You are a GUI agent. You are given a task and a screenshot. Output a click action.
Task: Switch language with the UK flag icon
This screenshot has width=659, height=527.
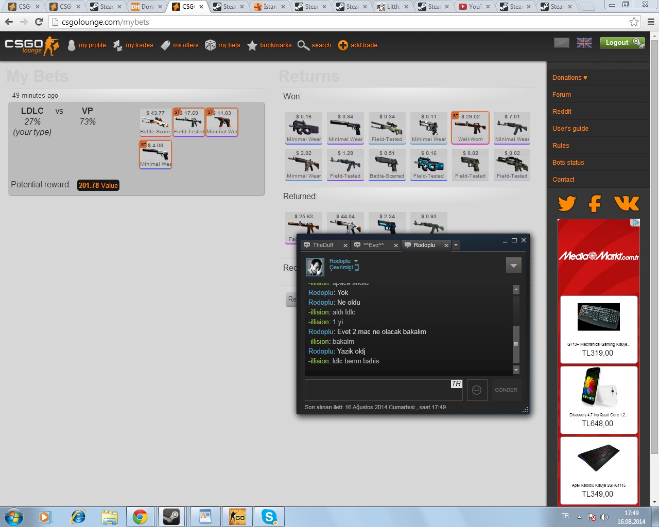[x=584, y=43]
